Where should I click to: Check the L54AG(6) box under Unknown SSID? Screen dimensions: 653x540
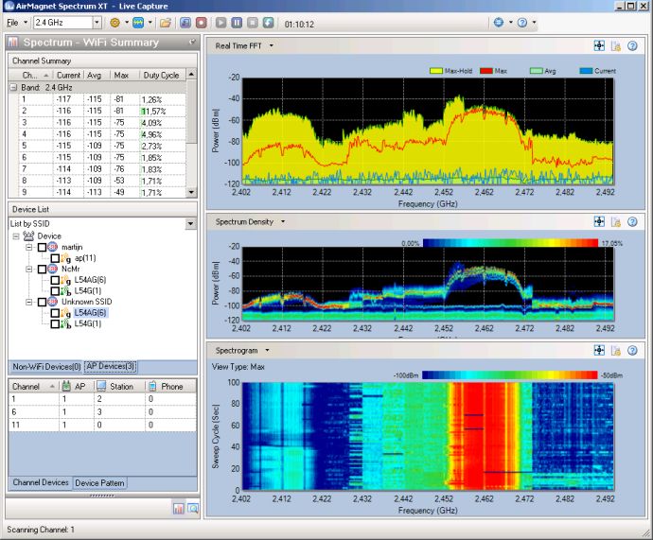click(55, 313)
